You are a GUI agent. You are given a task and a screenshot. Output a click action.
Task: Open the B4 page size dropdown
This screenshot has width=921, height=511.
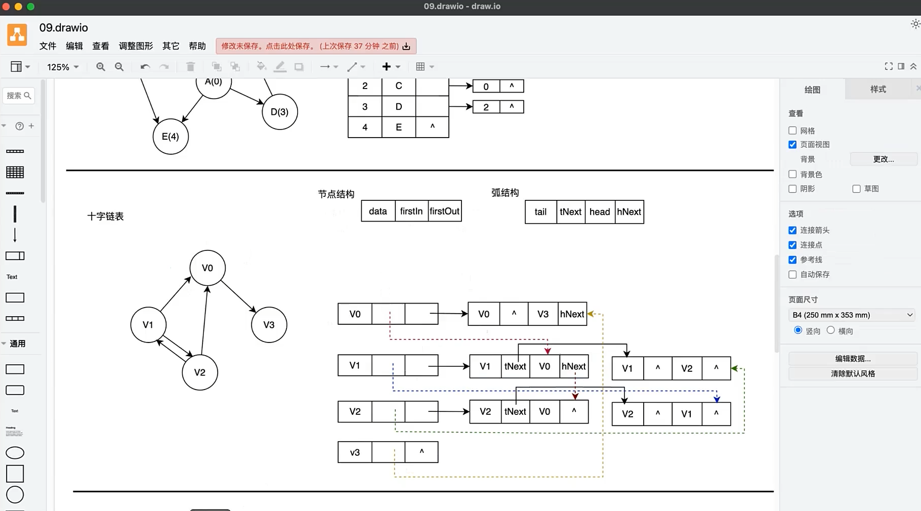(852, 315)
